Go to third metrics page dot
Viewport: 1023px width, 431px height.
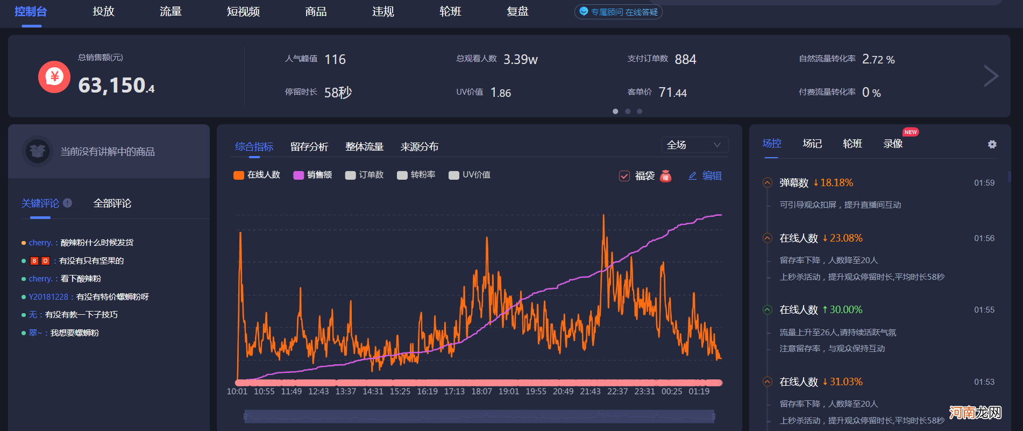(x=640, y=111)
